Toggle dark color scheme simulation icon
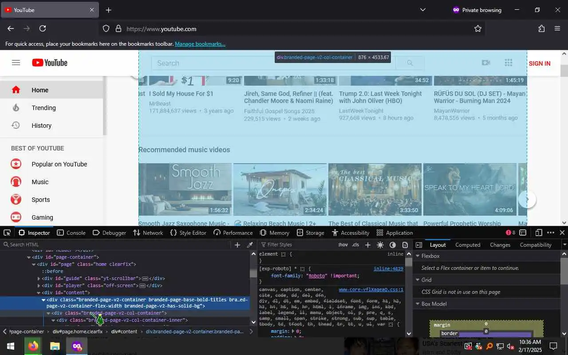Image resolution: width=568 pixels, height=355 pixels. click(393, 245)
